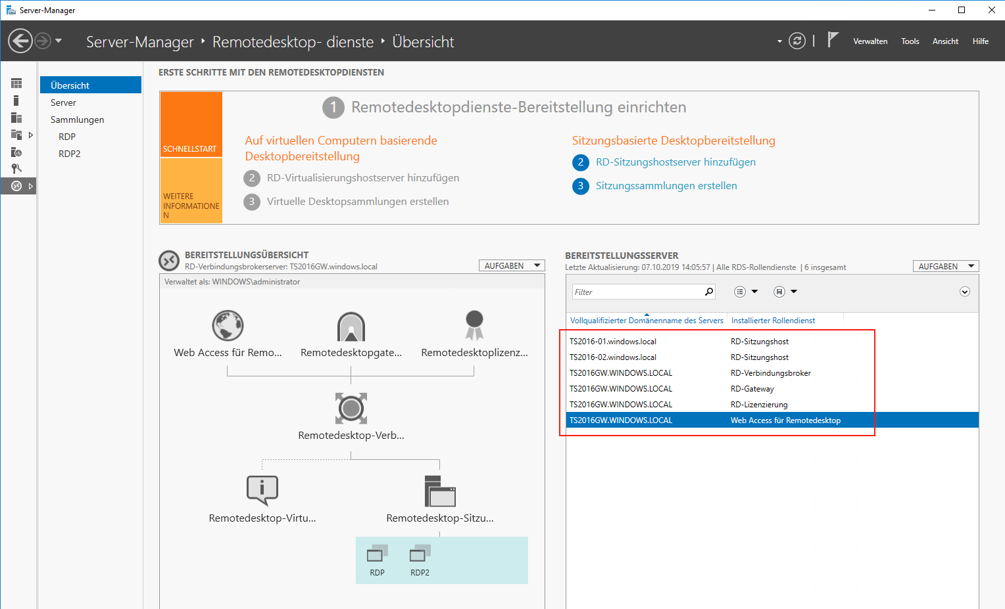Screen dimensions: 1005x609
Task: Click the Web Access für Remotedesktop globe icon
Action: pyautogui.click(x=228, y=326)
